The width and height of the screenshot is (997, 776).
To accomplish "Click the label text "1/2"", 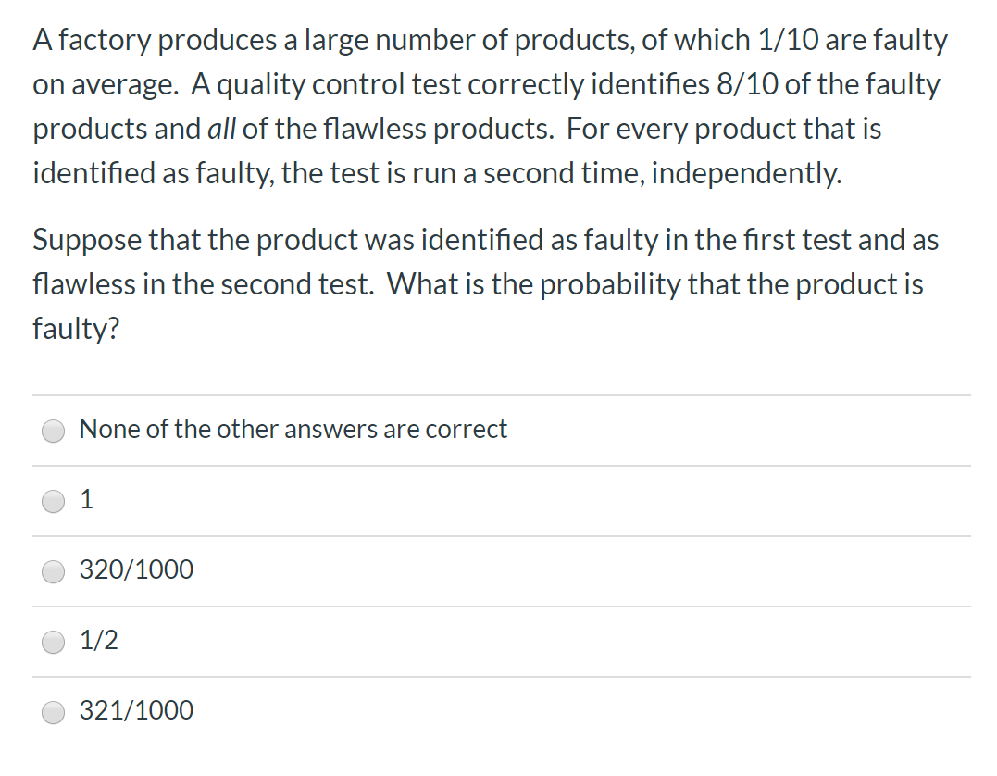I will 98,641.
